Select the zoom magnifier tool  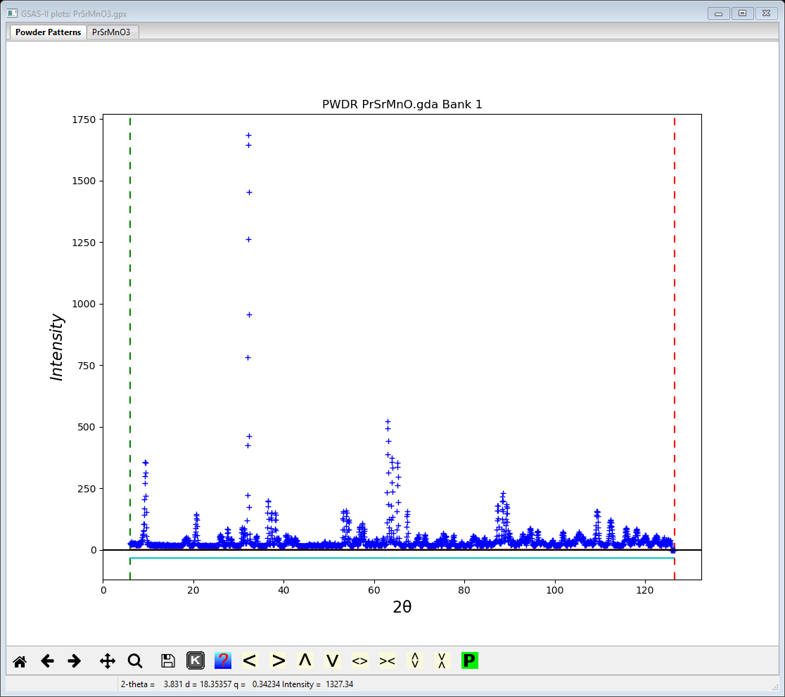[134, 661]
